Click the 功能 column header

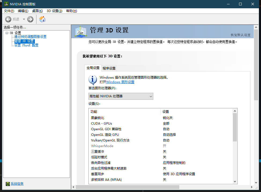[125, 112]
